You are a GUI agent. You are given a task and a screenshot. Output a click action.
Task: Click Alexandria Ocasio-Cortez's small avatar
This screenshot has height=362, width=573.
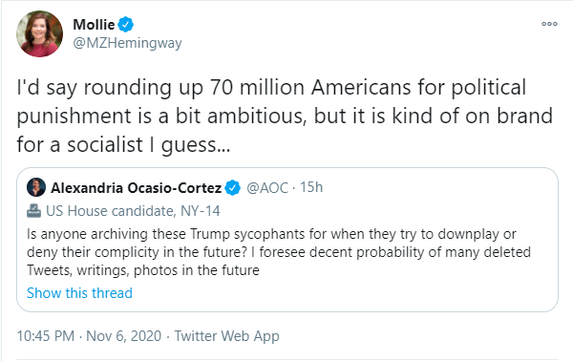[x=36, y=187]
